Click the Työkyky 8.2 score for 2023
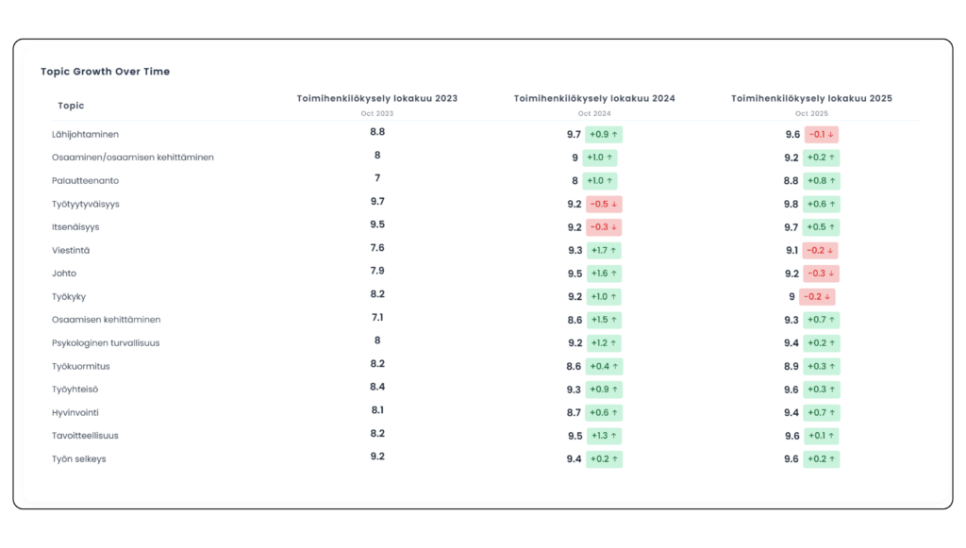The height and width of the screenshot is (548, 966). click(x=377, y=294)
